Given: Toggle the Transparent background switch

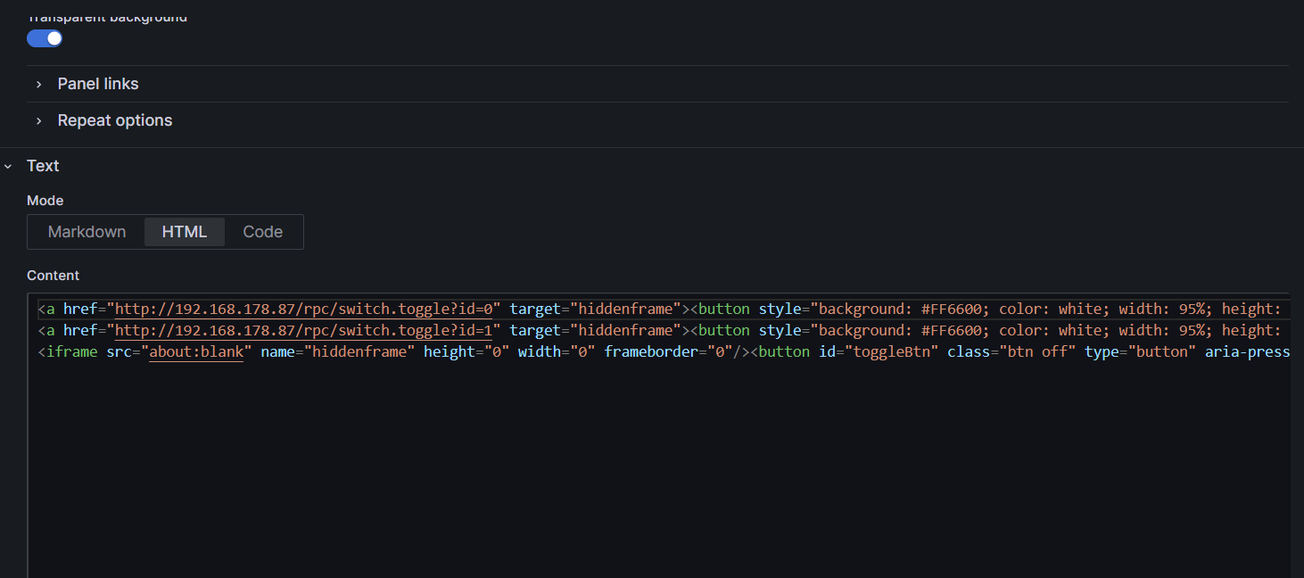Looking at the screenshot, I should click(45, 38).
